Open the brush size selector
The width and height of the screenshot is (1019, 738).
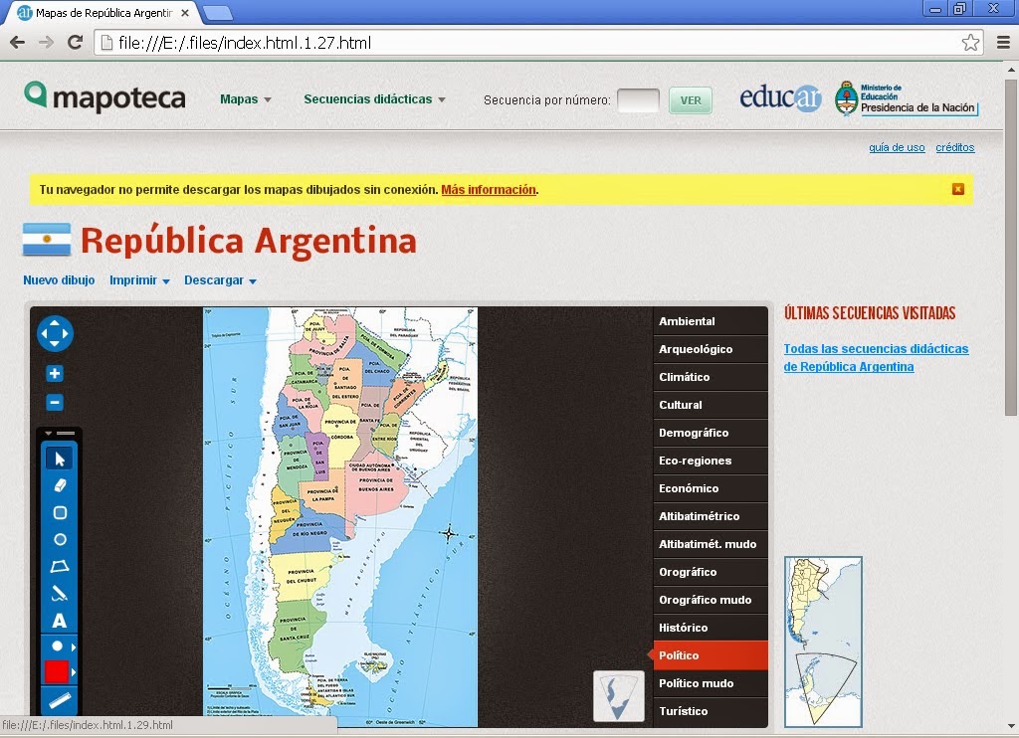(59, 646)
